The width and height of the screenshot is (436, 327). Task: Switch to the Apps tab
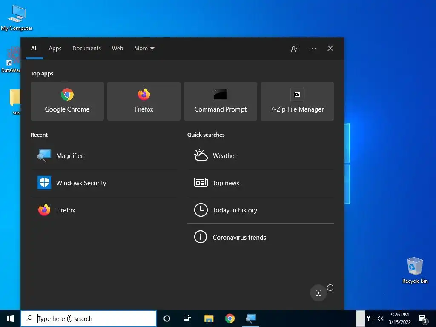[x=55, y=49]
